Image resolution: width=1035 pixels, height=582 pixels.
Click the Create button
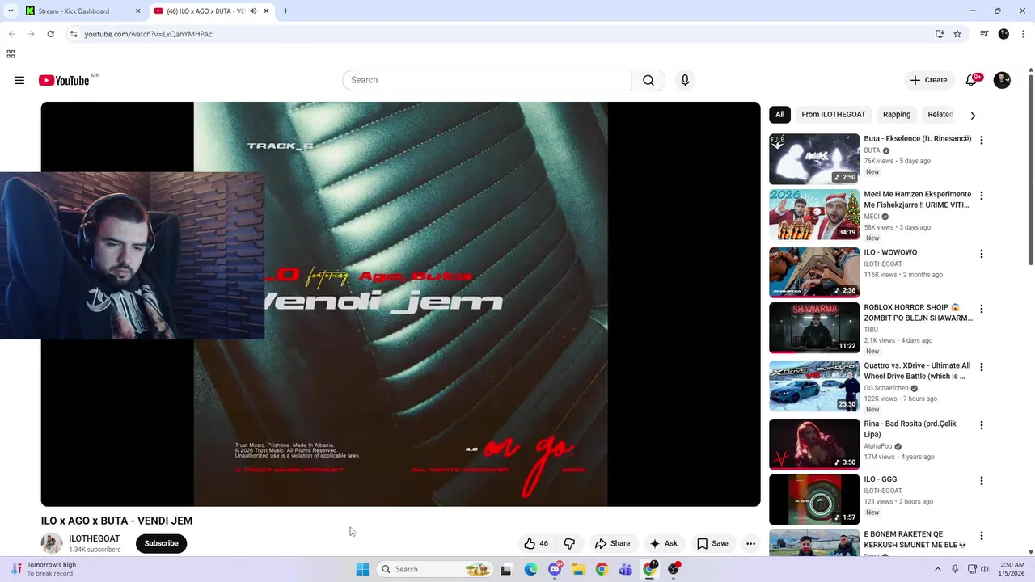[927, 80]
